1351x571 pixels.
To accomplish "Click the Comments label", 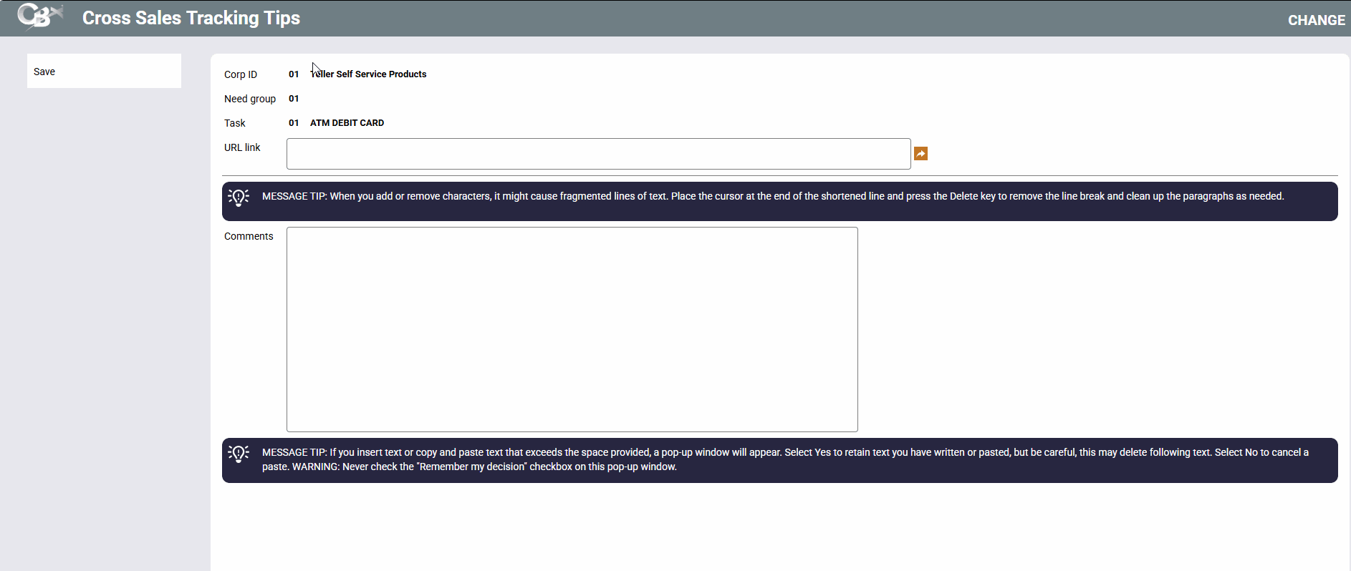I will pos(248,236).
